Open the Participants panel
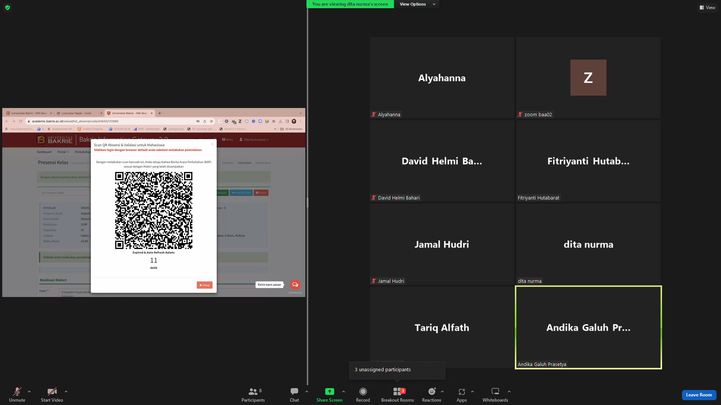Image resolution: width=721 pixels, height=405 pixels. click(x=253, y=395)
